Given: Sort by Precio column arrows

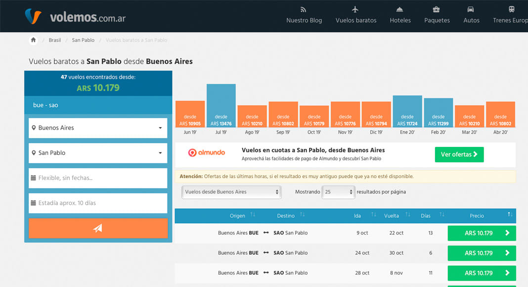Looking at the screenshot, I should 510,215.
